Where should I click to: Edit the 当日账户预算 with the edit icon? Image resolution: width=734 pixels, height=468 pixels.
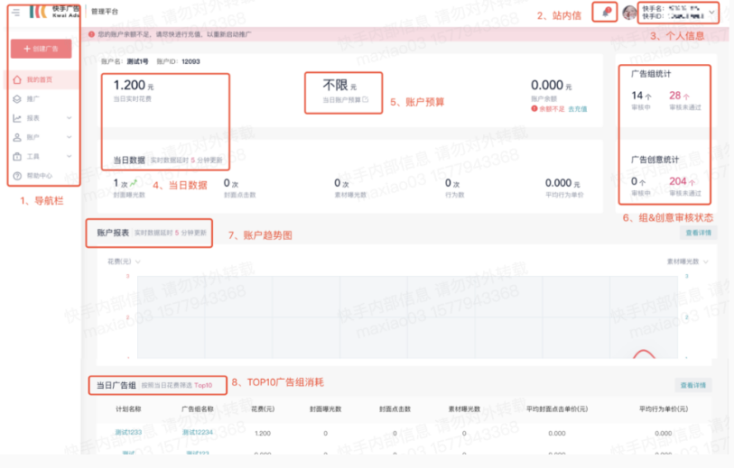click(365, 99)
